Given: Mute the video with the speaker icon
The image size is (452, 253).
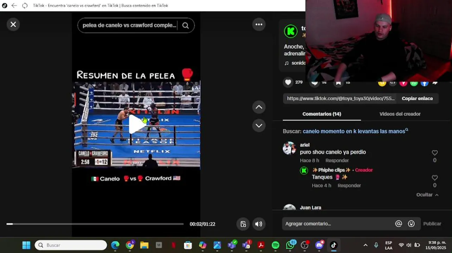Looking at the screenshot, I should [x=259, y=224].
